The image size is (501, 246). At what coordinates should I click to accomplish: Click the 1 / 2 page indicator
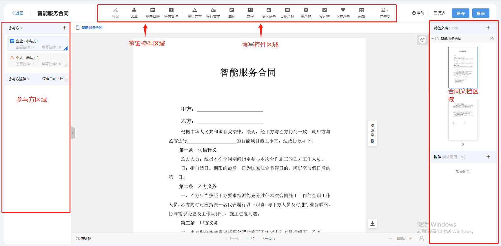point(251,239)
